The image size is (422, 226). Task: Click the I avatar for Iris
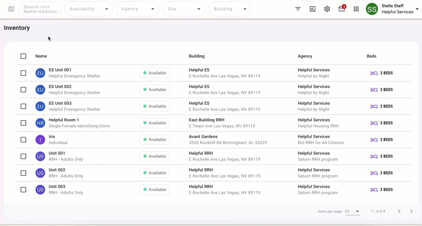coord(40,140)
